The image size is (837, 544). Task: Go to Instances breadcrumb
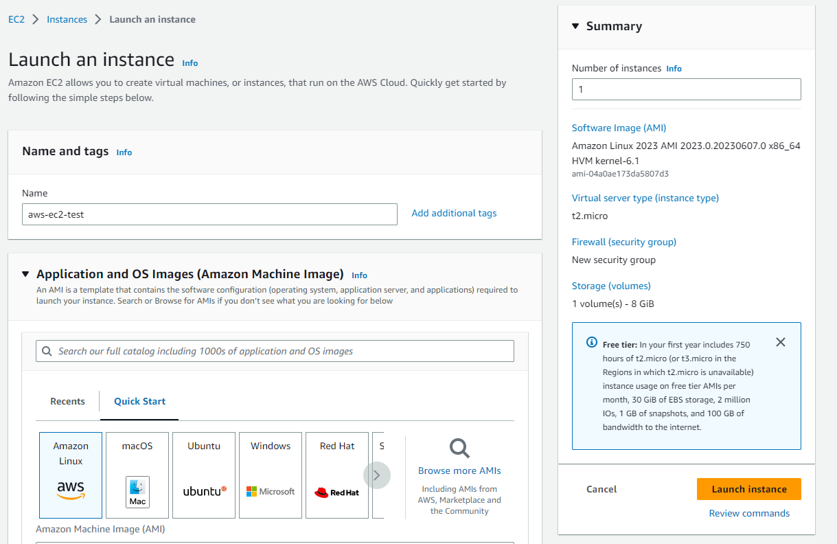click(x=67, y=19)
